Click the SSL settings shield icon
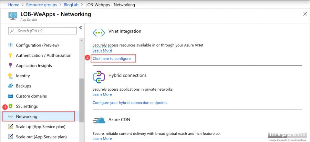This screenshot has width=310, height=142. pos(10,106)
